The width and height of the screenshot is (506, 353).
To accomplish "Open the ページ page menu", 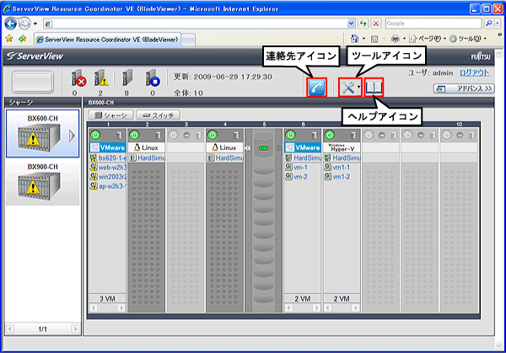I will [x=428, y=39].
